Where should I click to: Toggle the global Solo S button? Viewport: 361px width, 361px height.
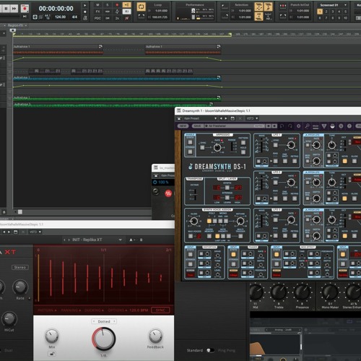[108, 5]
